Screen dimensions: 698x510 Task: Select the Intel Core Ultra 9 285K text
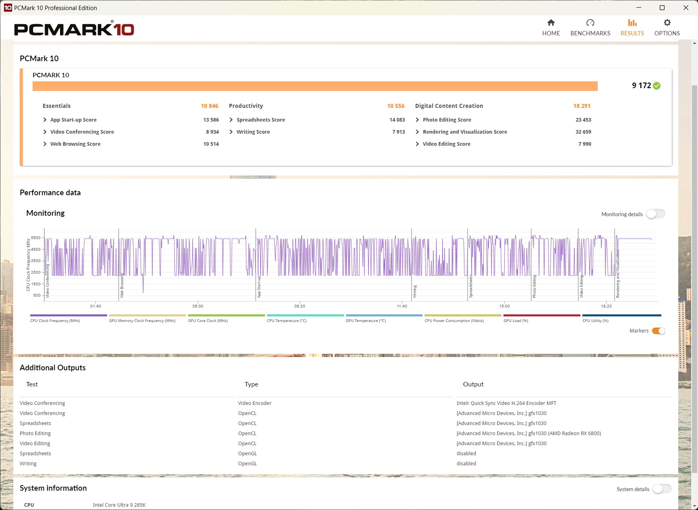(x=119, y=505)
